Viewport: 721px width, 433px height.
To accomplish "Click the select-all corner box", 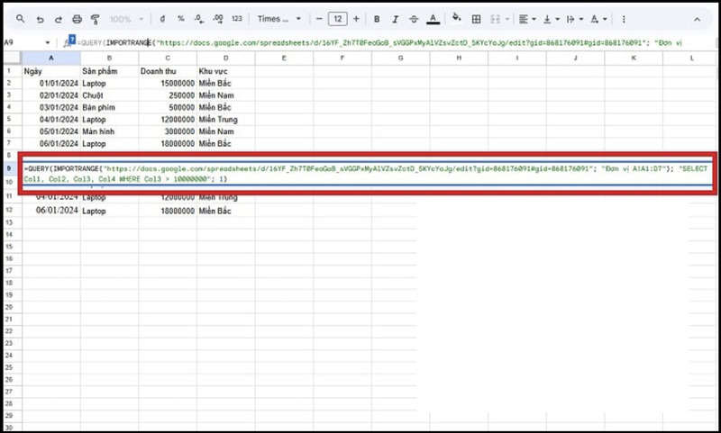I will pos(13,58).
